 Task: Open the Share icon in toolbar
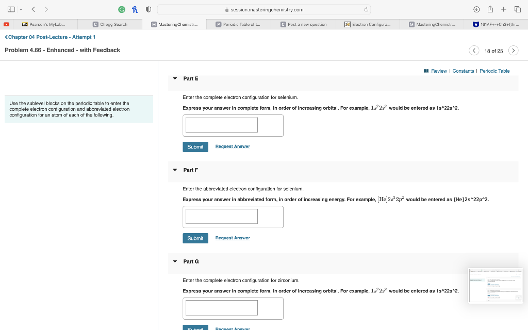coord(490,9)
